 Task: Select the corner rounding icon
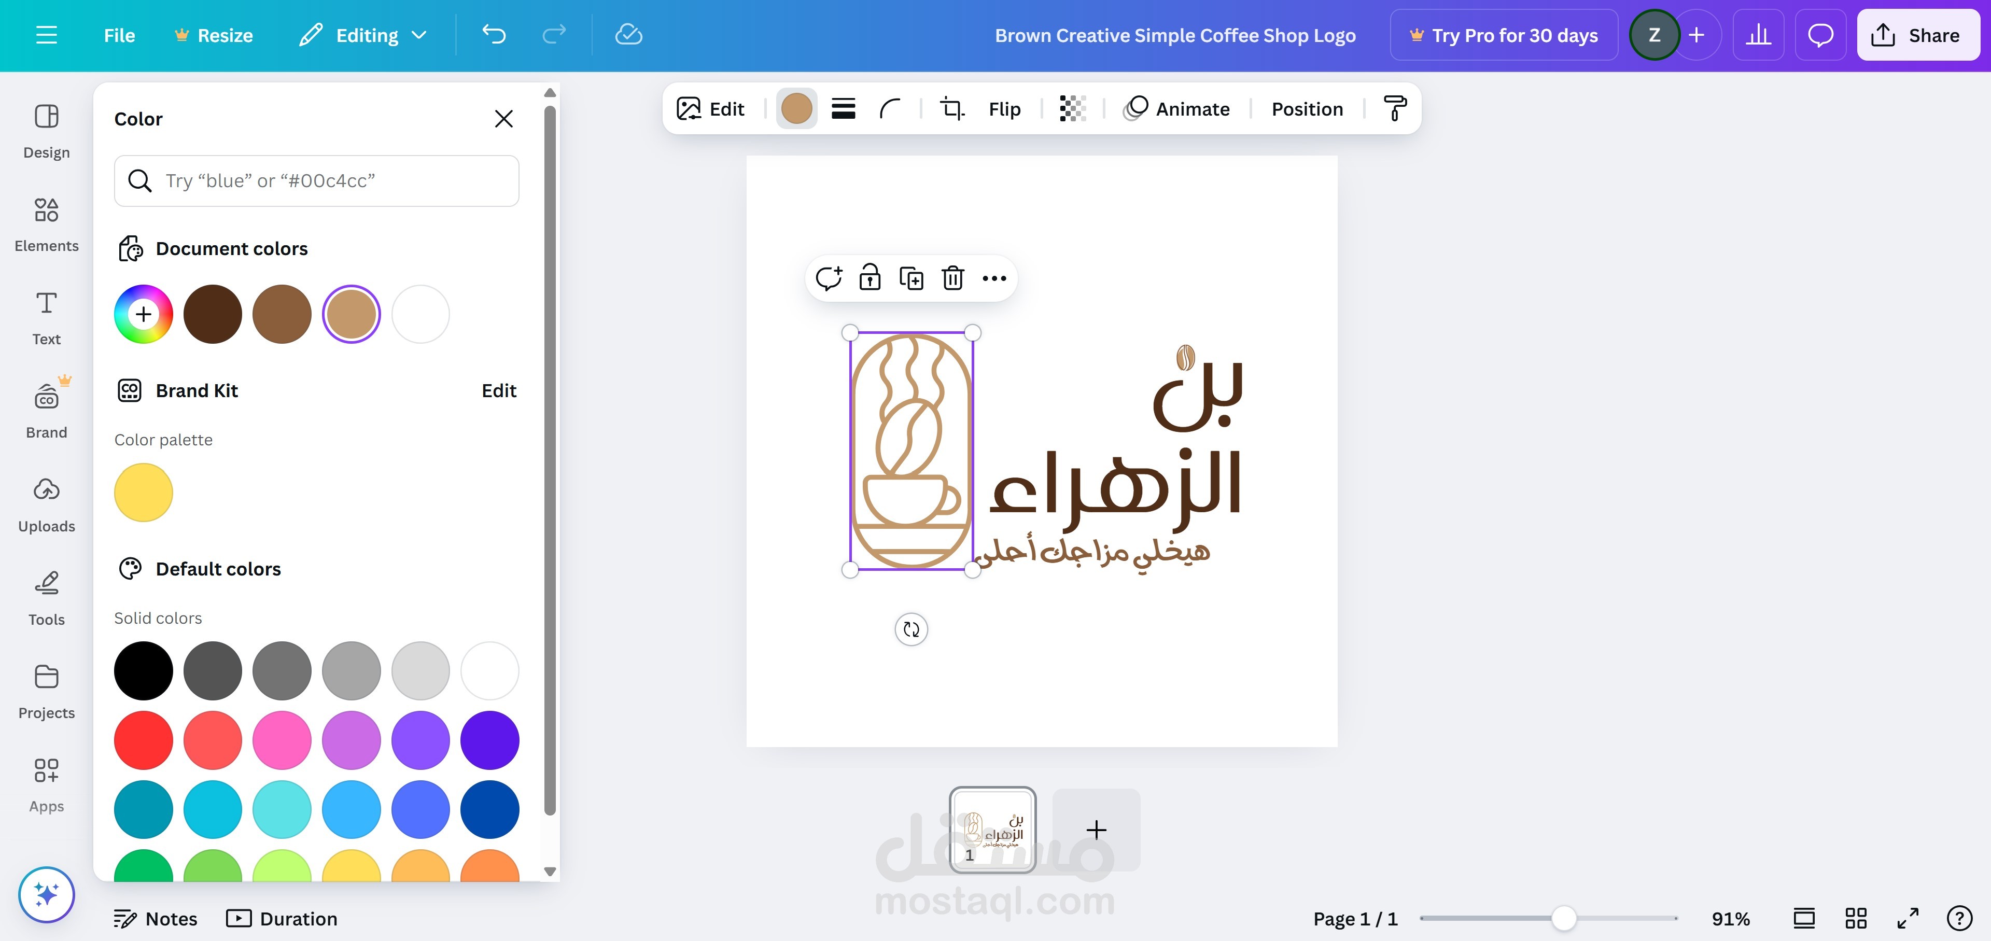click(x=890, y=109)
